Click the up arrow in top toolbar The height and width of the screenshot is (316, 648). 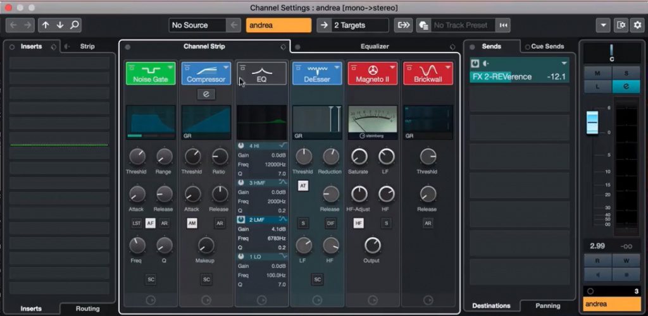point(46,25)
